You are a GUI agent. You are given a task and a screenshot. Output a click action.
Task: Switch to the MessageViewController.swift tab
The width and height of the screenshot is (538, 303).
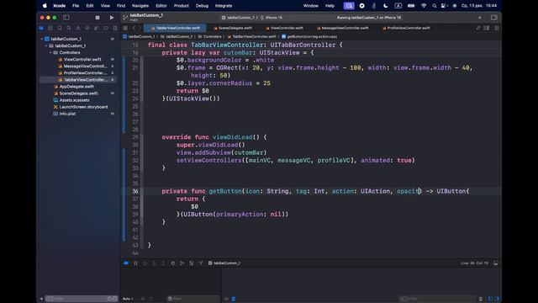click(x=342, y=28)
